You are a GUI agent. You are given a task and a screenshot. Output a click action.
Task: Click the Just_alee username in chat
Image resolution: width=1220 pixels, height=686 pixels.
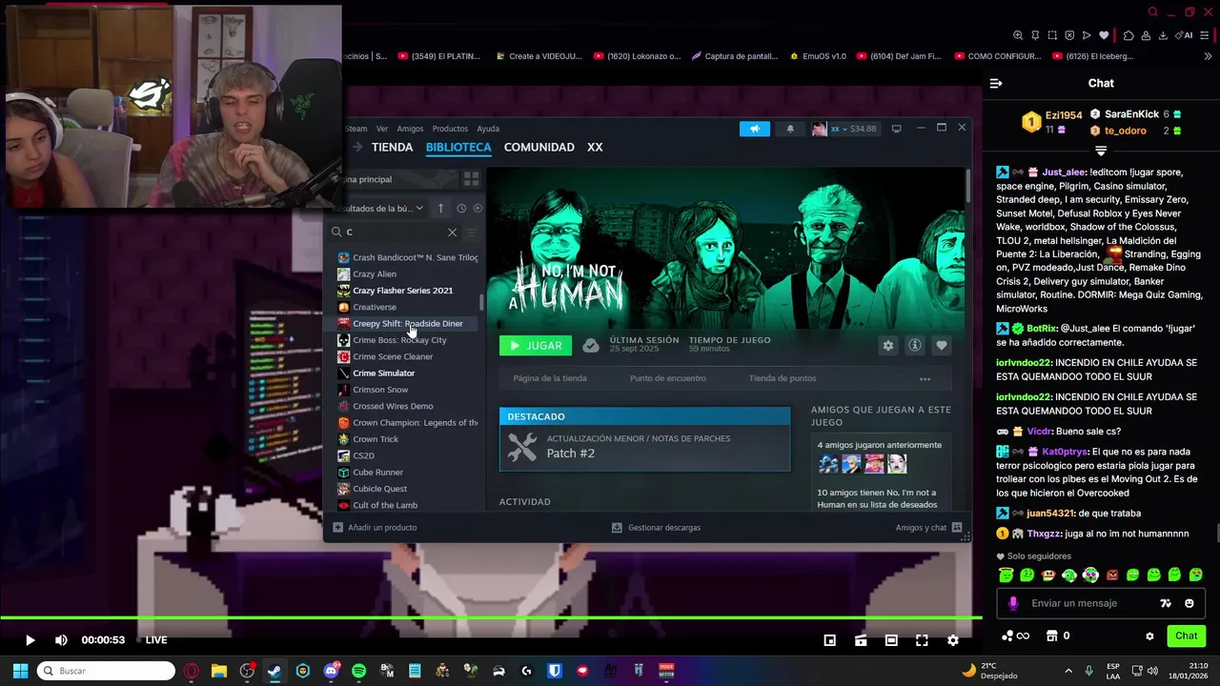point(1064,172)
